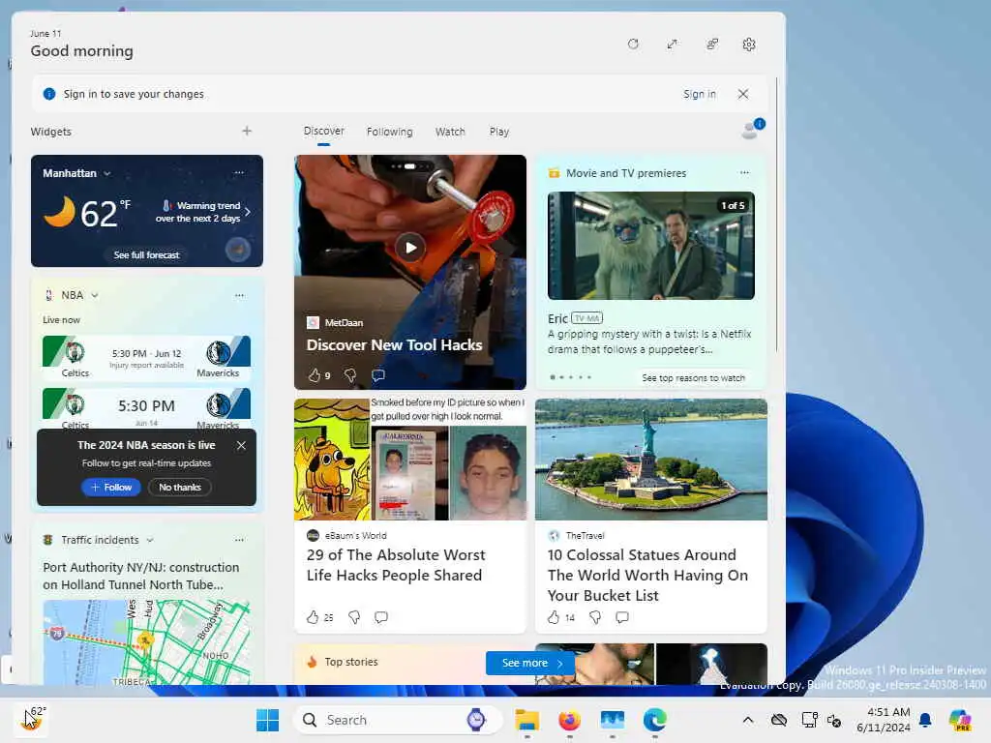Refresh the widgets feed
The height and width of the screenshot is (743, 991).
tap(633, 45)
